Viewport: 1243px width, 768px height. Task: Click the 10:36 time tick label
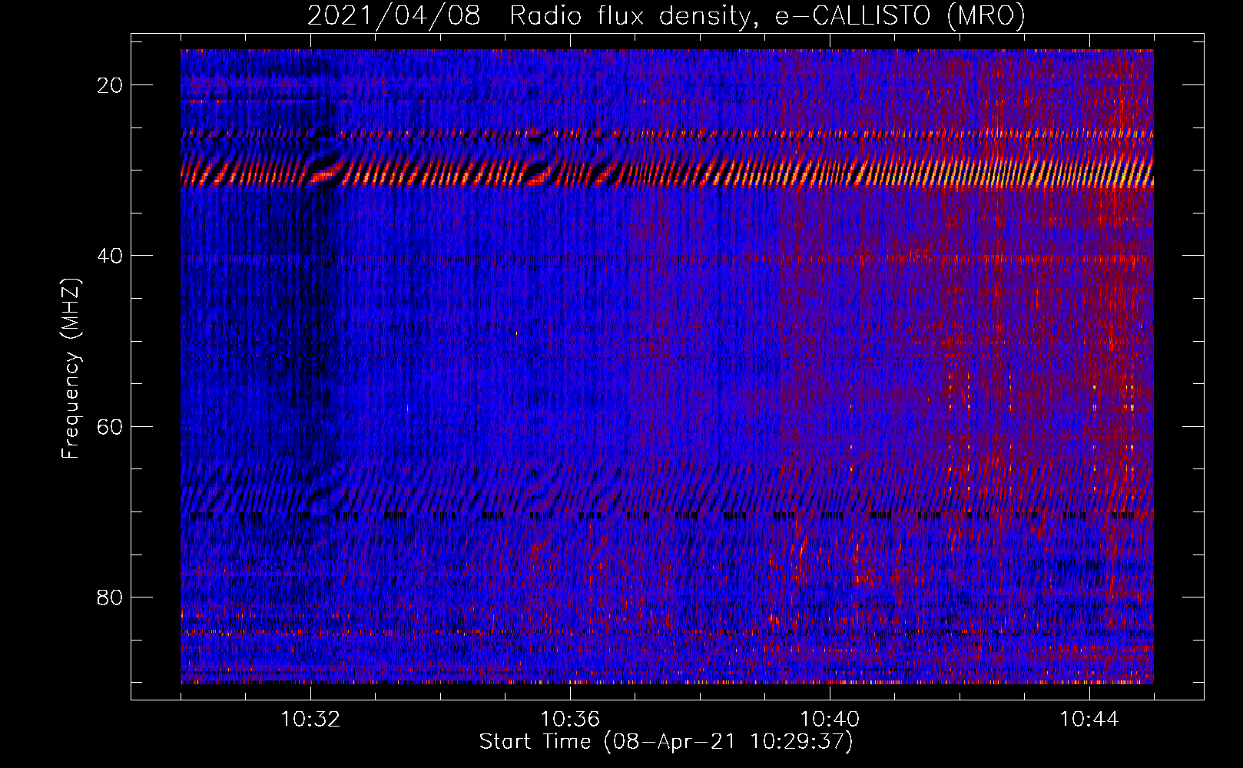pyautogui.click(x=570, y=720)
